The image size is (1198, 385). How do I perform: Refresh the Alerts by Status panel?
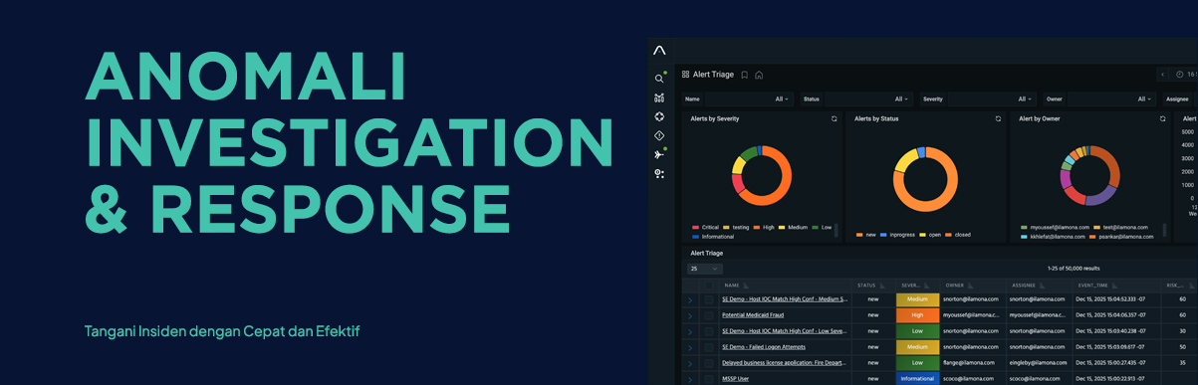click(998, 118)
